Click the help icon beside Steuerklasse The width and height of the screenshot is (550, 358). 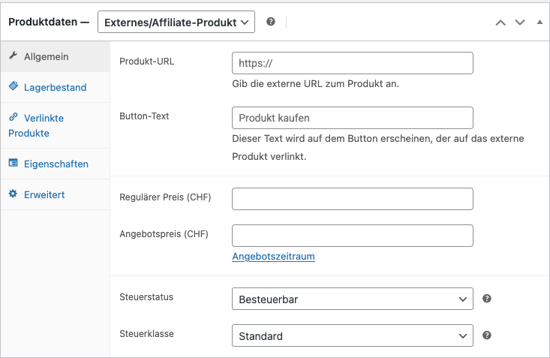(487, 335)
